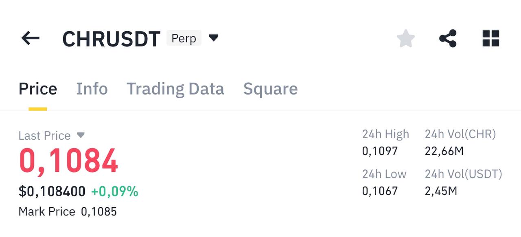
Task: Open the Square tab
Action: click(271, 89)
